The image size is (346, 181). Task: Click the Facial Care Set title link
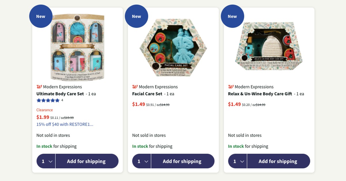pos(147,94)
